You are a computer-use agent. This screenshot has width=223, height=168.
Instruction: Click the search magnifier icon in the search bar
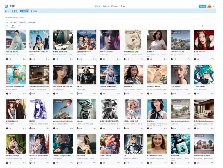coord(6,18)
